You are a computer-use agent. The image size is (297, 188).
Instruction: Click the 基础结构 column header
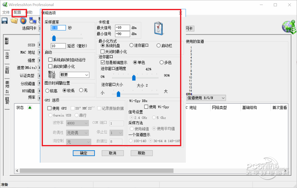(249, 108)
